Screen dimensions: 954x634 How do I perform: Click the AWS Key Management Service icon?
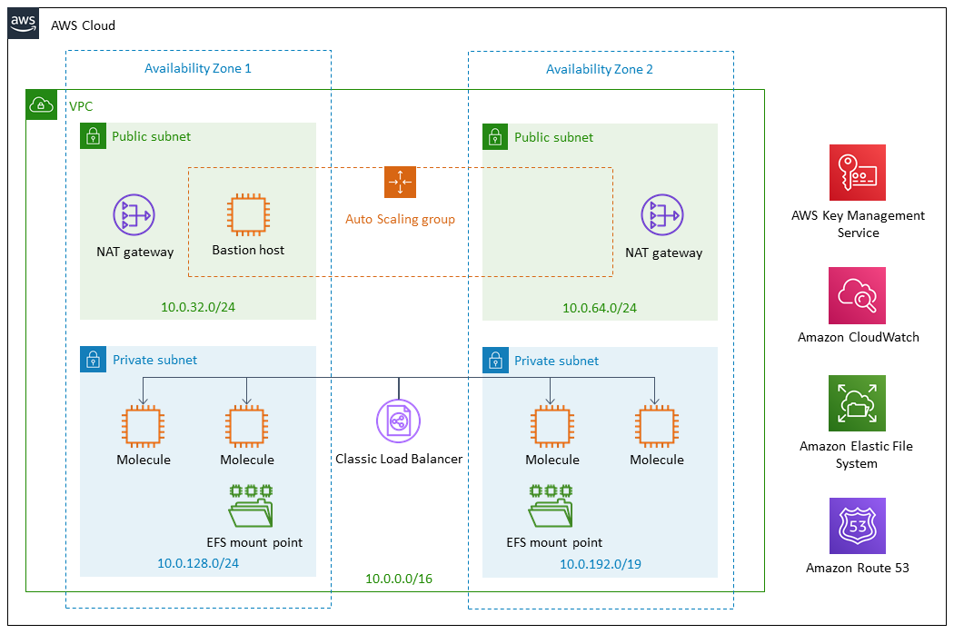coord(858,173)
